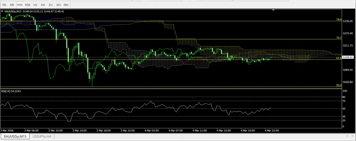Image resolution: width=356 pixels, height=141 pixels.
Task: Select the 78.6 Fibonacci level label
Action: pos(338,20)
